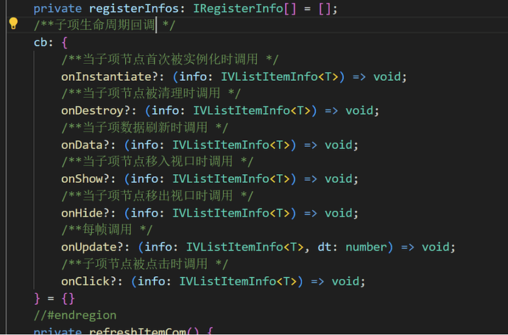This screenshot has height=335, width=508.
Task: Click the registerInfos property name
Action: point(133,8)
